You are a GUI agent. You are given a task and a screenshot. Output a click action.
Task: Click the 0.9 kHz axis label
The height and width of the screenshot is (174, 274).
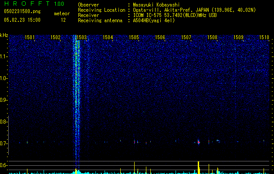click(4, 100)
